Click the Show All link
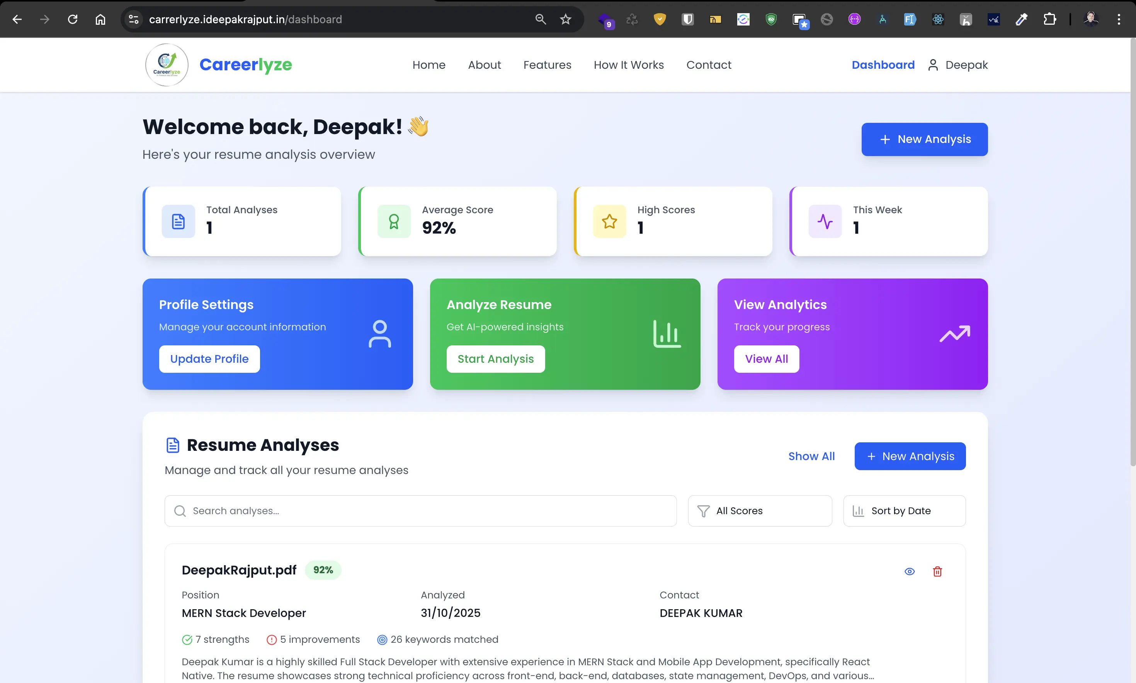1136x683 pixels. coord(811,457)
